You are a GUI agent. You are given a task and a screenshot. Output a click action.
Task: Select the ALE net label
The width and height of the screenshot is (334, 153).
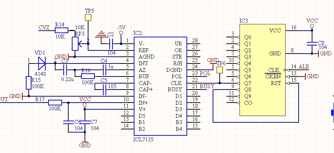(x=304, y=67)
